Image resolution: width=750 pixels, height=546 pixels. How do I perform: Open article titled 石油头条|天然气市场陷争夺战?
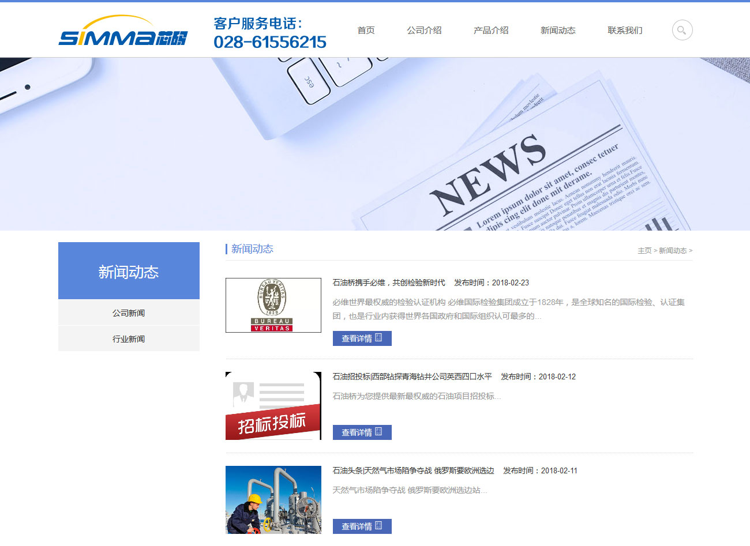pos(413,470)
